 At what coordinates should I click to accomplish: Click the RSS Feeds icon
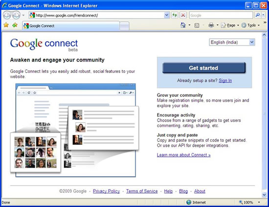(197, 25)
